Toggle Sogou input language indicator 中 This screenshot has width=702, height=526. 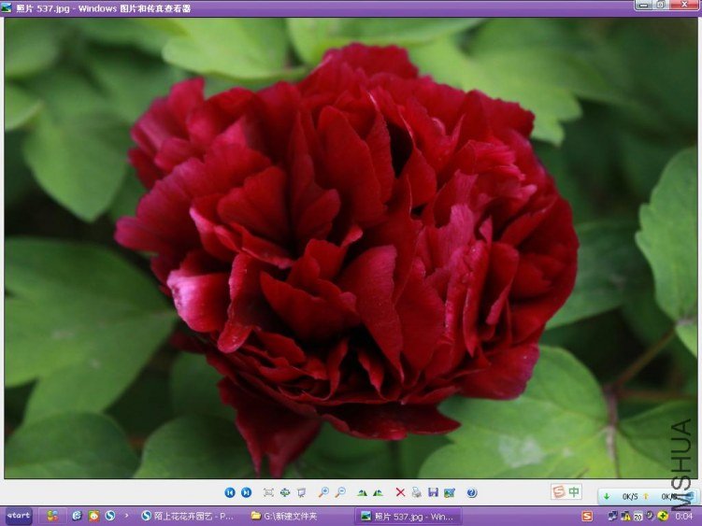pyautogui.click(x=573, y=492)
